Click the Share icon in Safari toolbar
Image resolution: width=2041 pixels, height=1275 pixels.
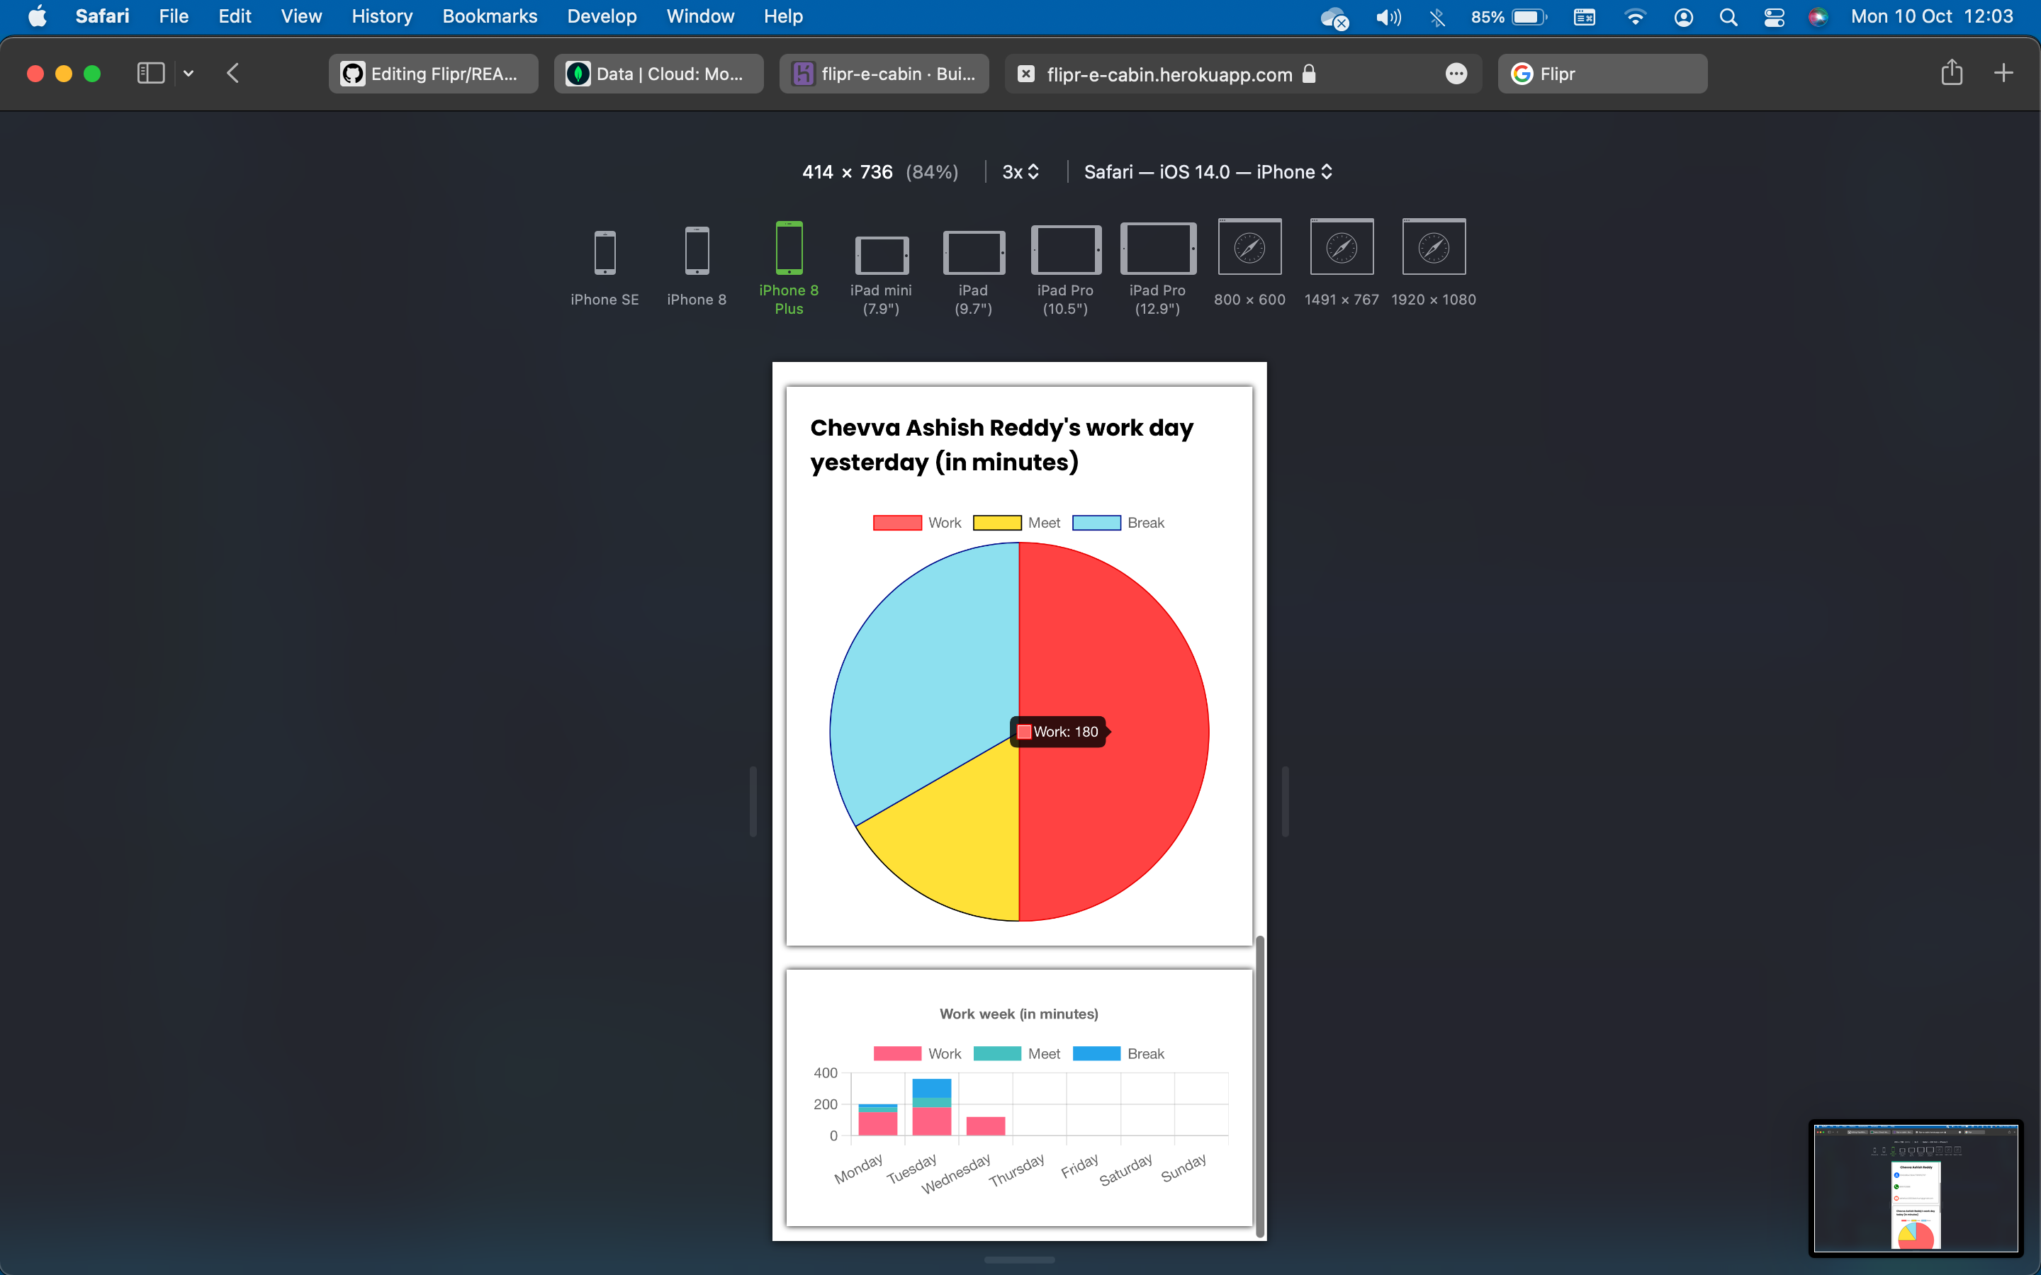tap(1951, 74)
